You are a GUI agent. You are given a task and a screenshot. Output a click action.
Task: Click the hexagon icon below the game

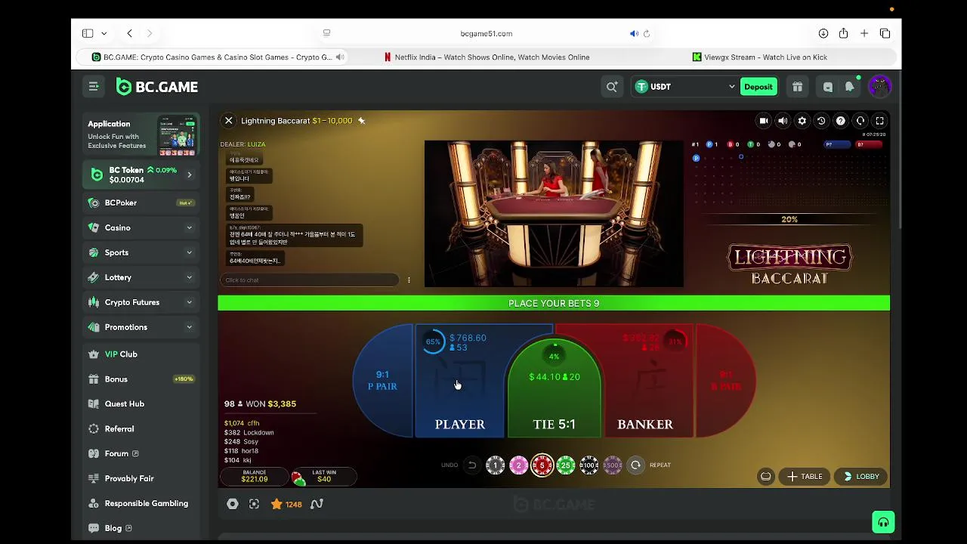[233, 505]
